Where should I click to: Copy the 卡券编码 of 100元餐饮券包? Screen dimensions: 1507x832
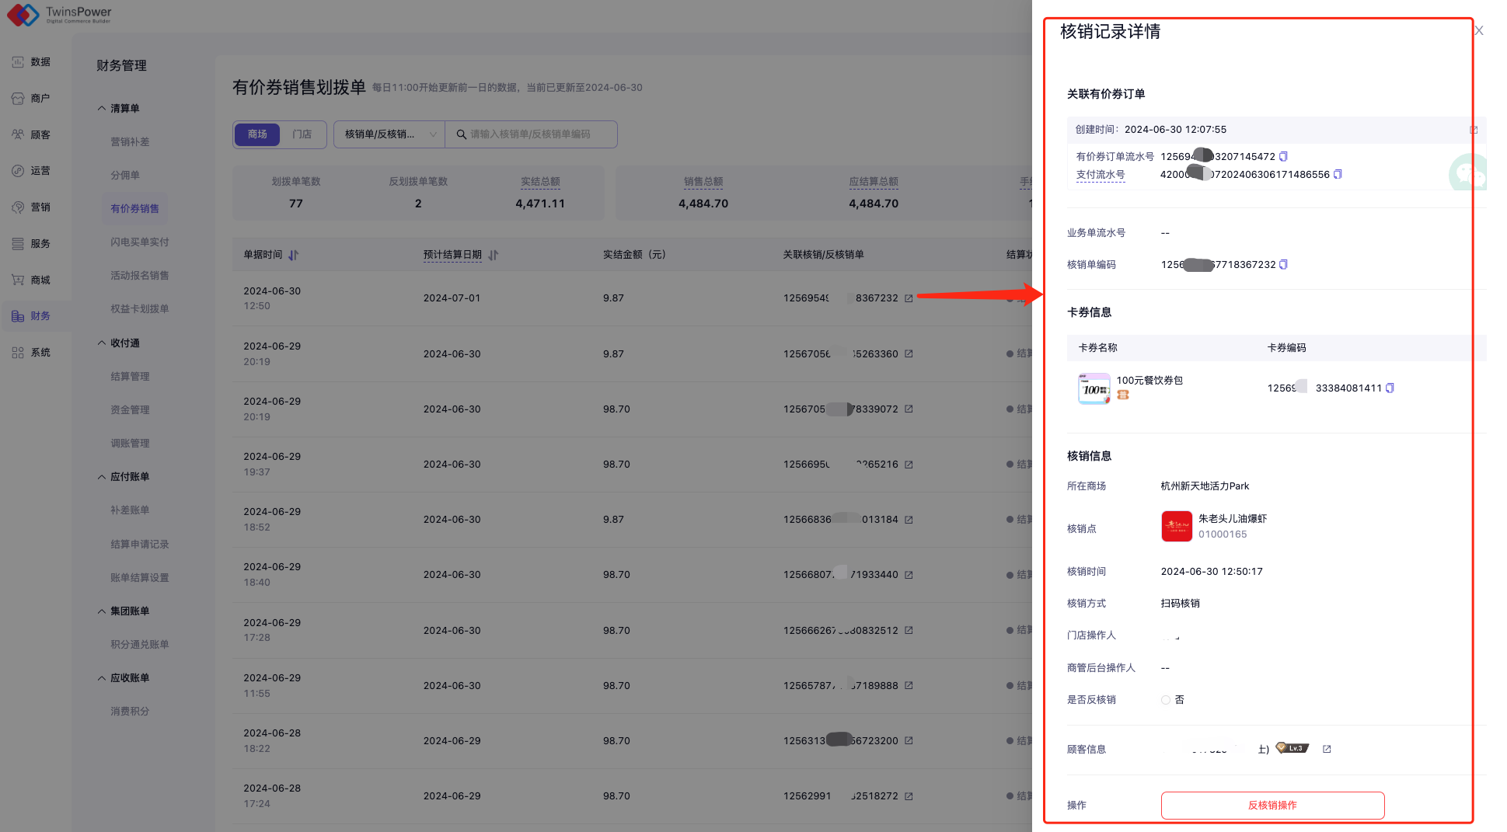point(1390,388)
